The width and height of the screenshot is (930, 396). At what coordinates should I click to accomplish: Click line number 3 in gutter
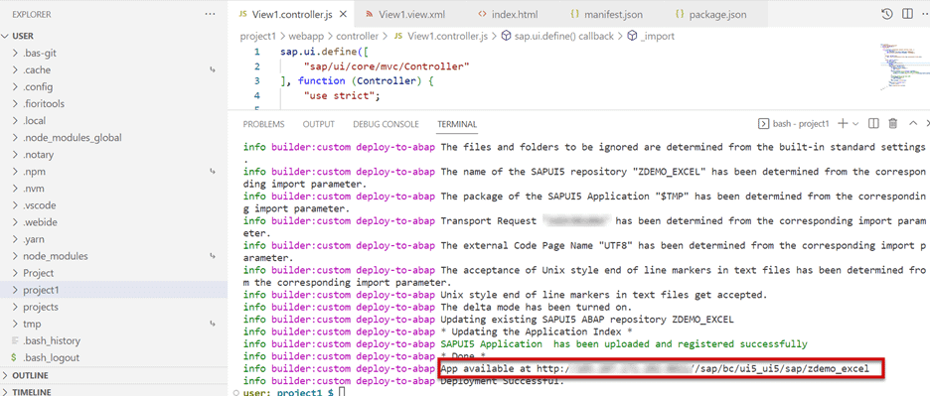coord(256,80)
